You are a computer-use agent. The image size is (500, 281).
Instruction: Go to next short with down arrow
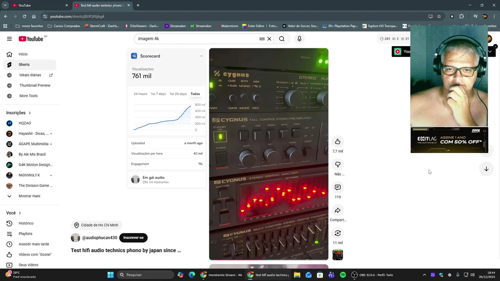[486, 169]
